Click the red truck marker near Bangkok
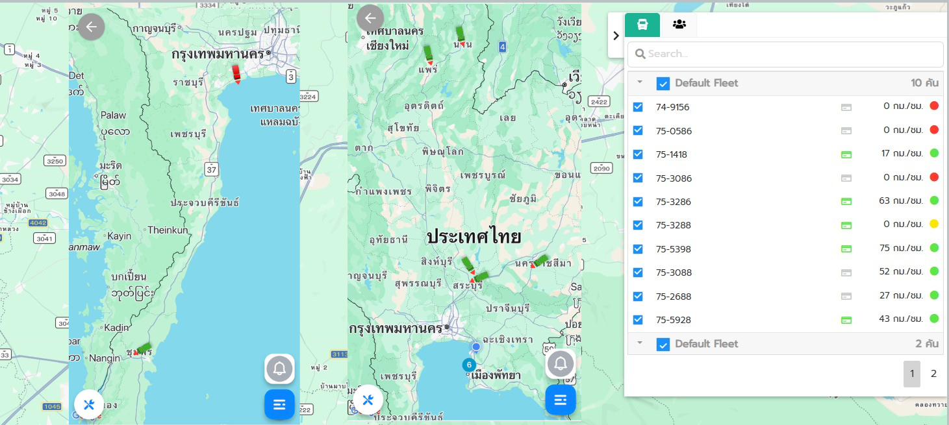 point(236,73)
